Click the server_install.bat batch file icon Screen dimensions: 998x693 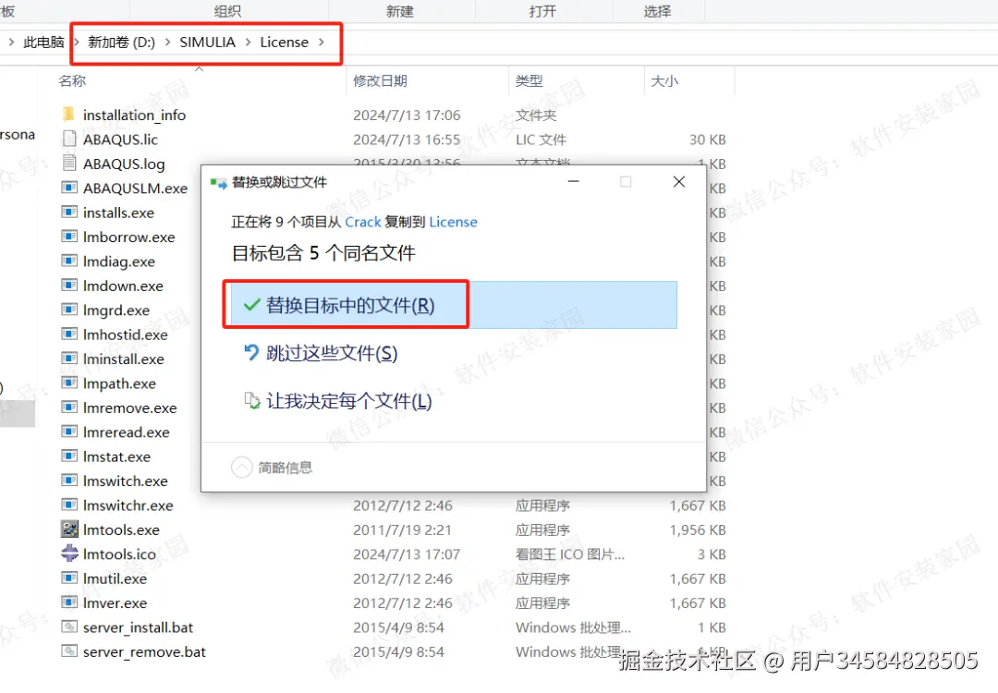pos(69,626)
